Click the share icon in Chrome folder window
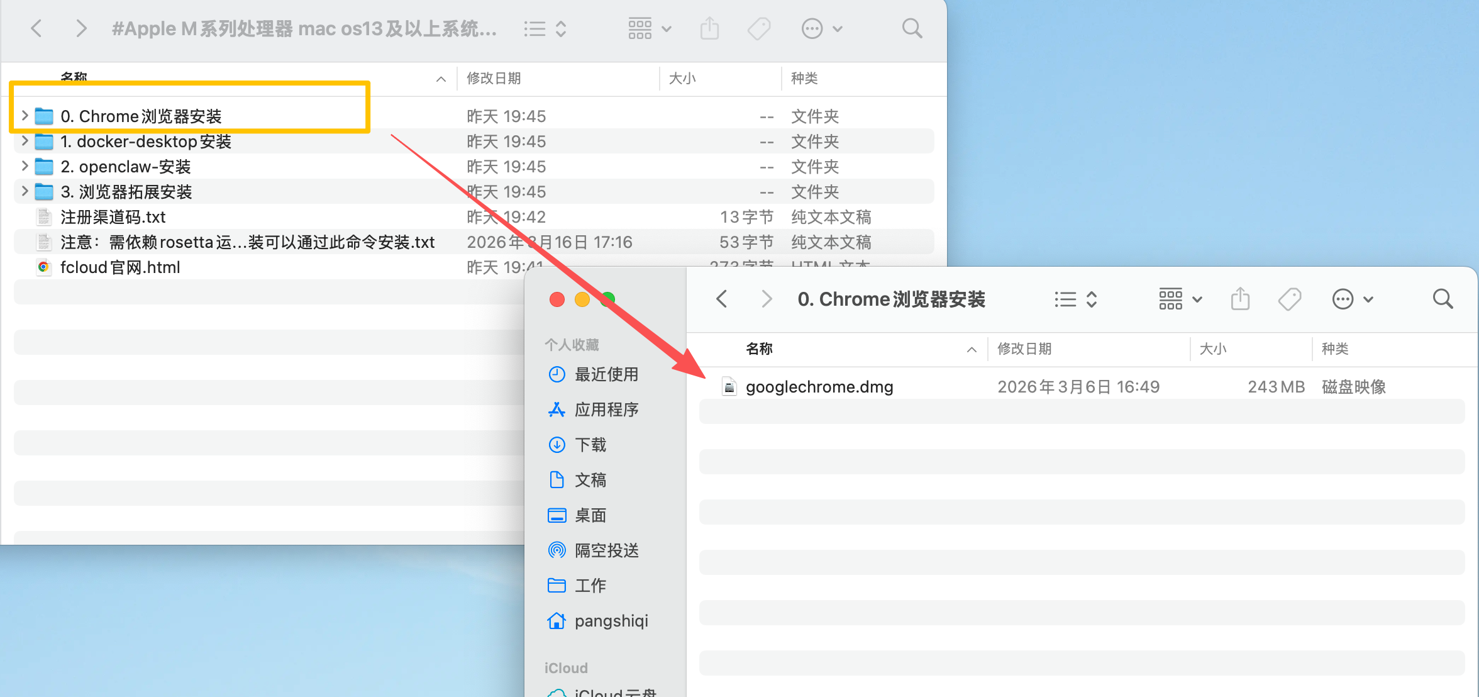This screenshot has width=1479, height=697. pos(1240,299)
